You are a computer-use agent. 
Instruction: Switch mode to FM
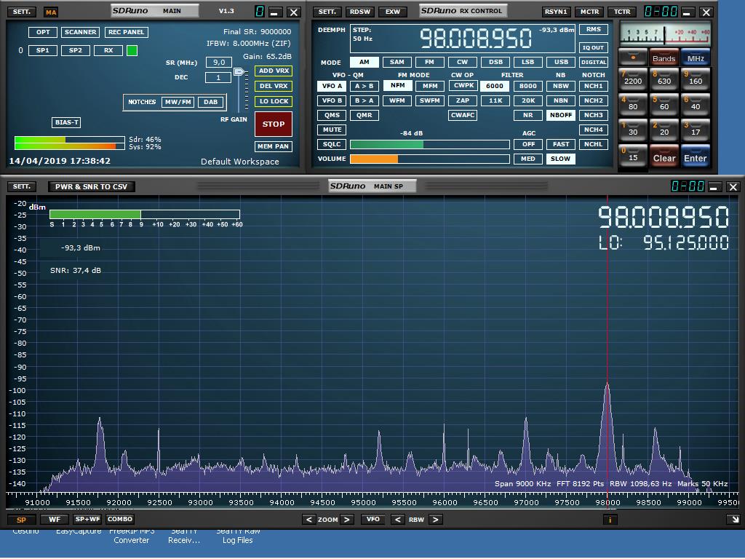(x=429, y=62)
